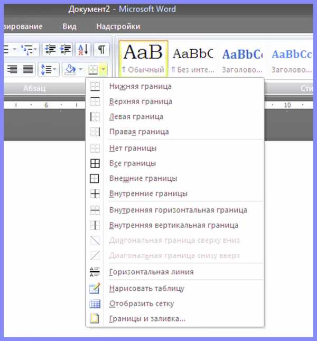Apply the Обычный style thumbnail
Image resolution: width=317 pixels, height=341 pixels.
point(143,57)
